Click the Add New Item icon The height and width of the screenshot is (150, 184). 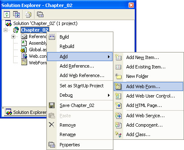coord(118,57)
